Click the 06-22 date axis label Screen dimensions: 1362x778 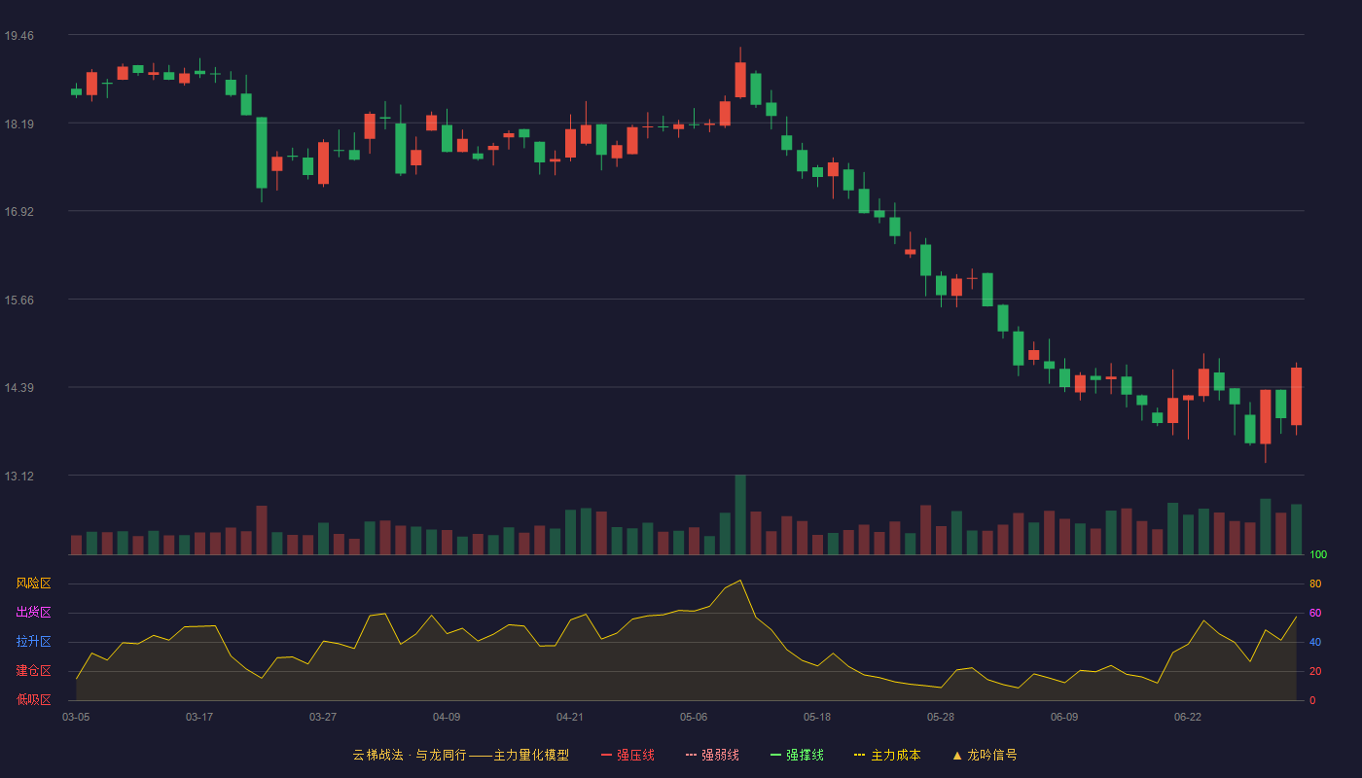(1188, 717)
